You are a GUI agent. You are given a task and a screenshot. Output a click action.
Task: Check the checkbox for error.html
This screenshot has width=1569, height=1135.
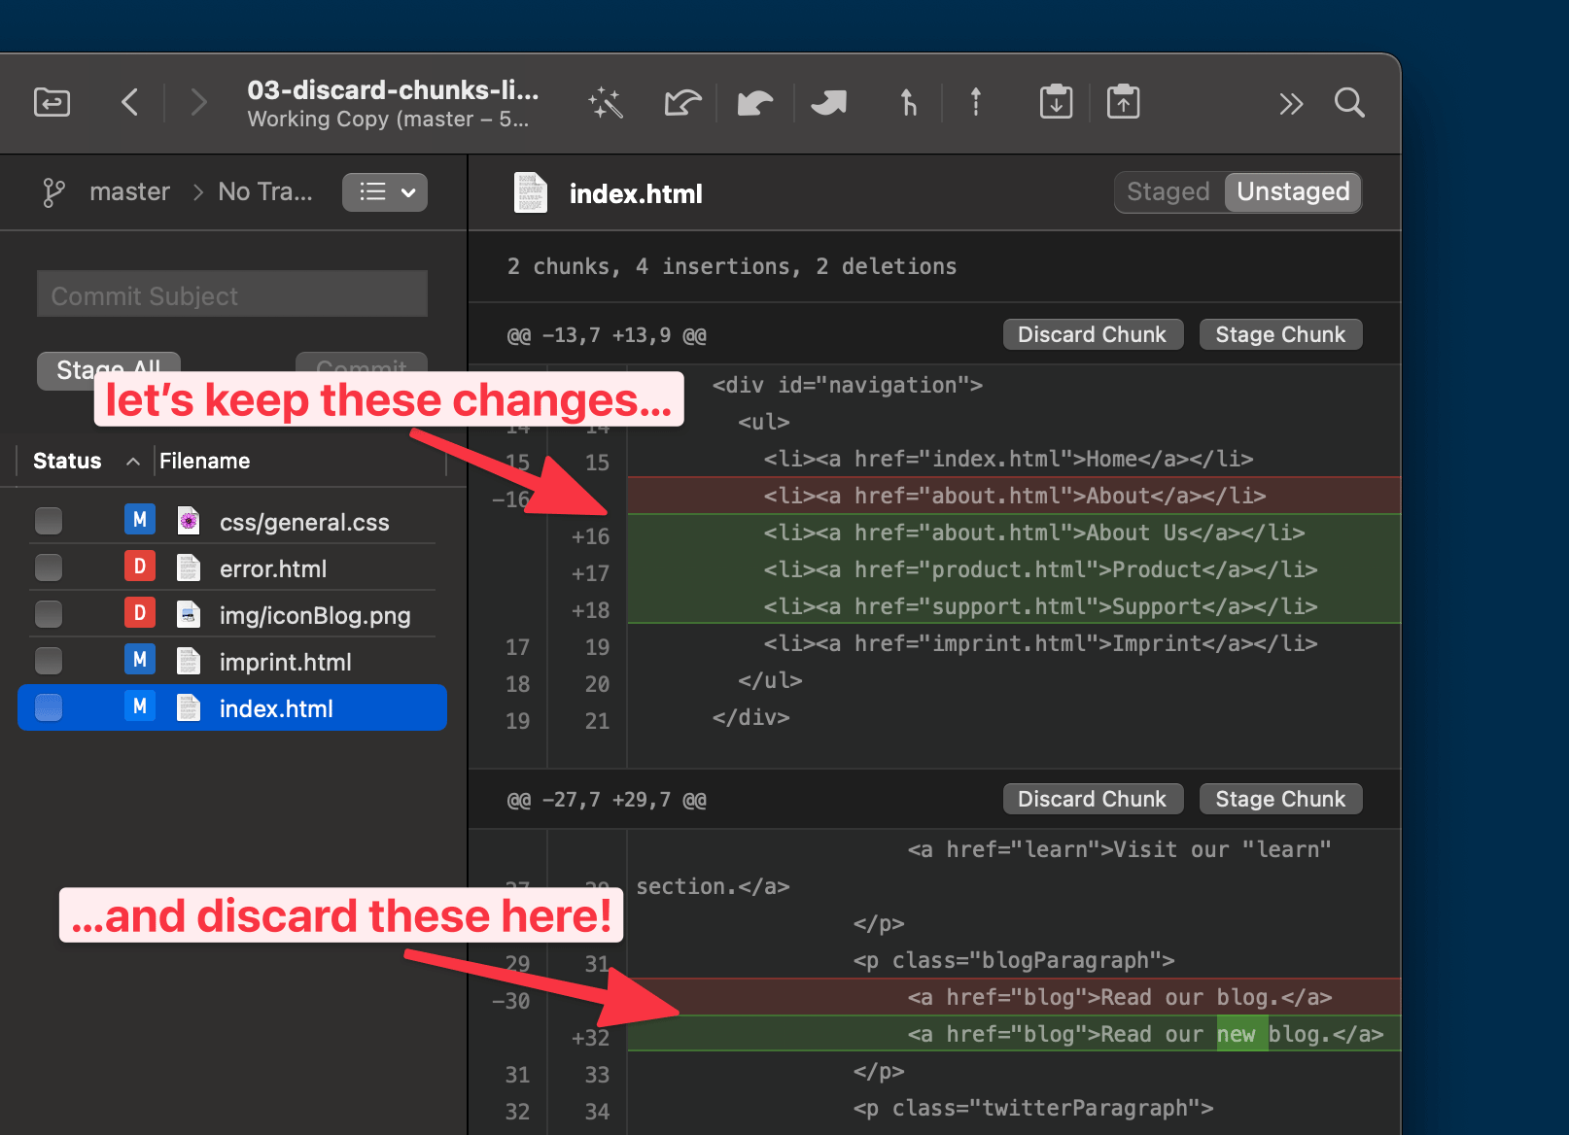49,567
